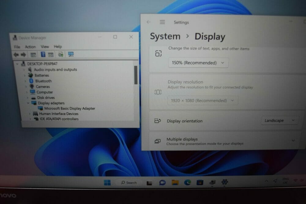This screenshot has width=306, height=204.
Task: Click ENG UK language indicator in tray
Action: coord(285,180)
